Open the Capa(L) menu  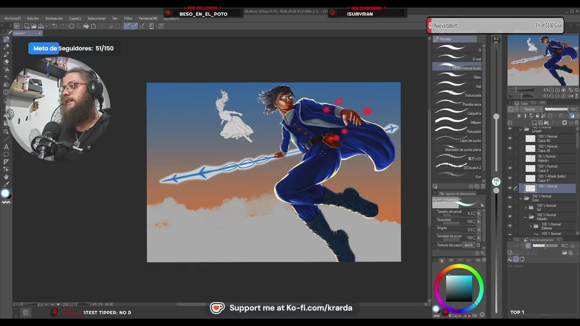point(75,19)
